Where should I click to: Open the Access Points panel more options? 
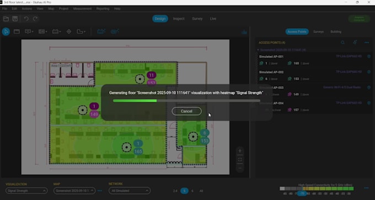coord(367,43)
